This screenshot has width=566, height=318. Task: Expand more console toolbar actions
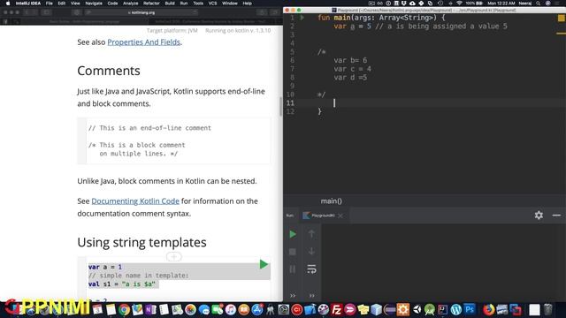coord(311,296)
